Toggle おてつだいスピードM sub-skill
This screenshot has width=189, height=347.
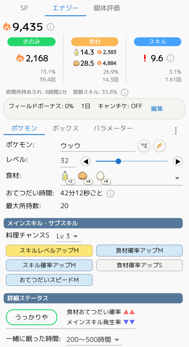pos(49,280)
